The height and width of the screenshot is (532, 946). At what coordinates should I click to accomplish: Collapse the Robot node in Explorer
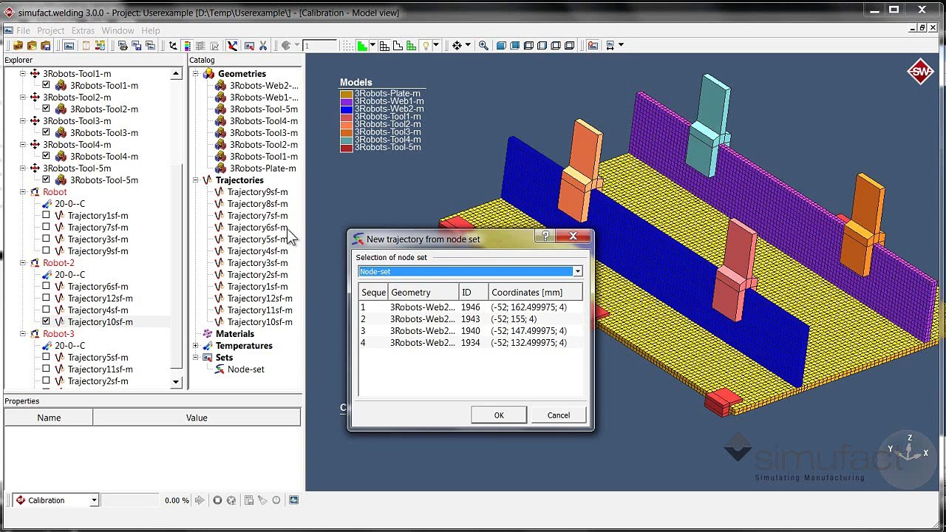[x=22, y=192]
